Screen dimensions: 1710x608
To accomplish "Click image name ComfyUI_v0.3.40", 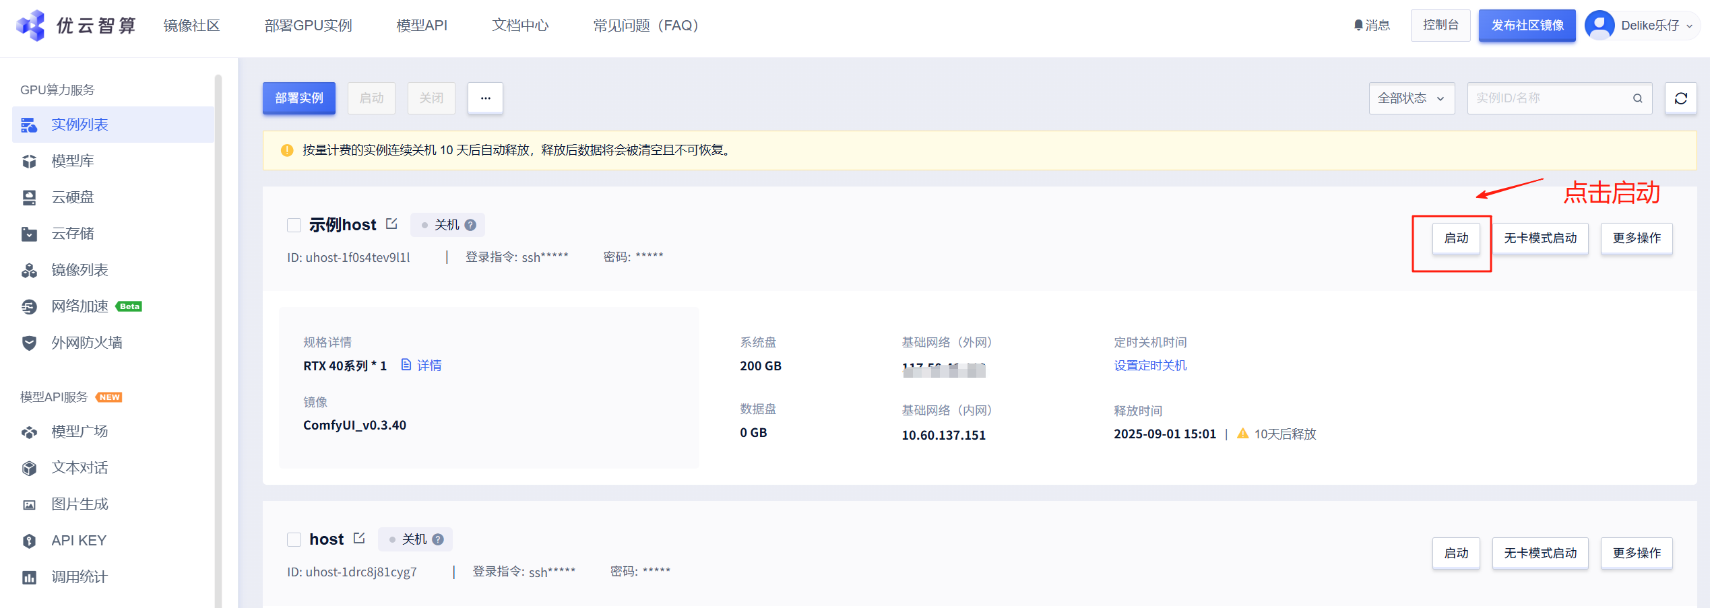I will (x=354, y=425).
